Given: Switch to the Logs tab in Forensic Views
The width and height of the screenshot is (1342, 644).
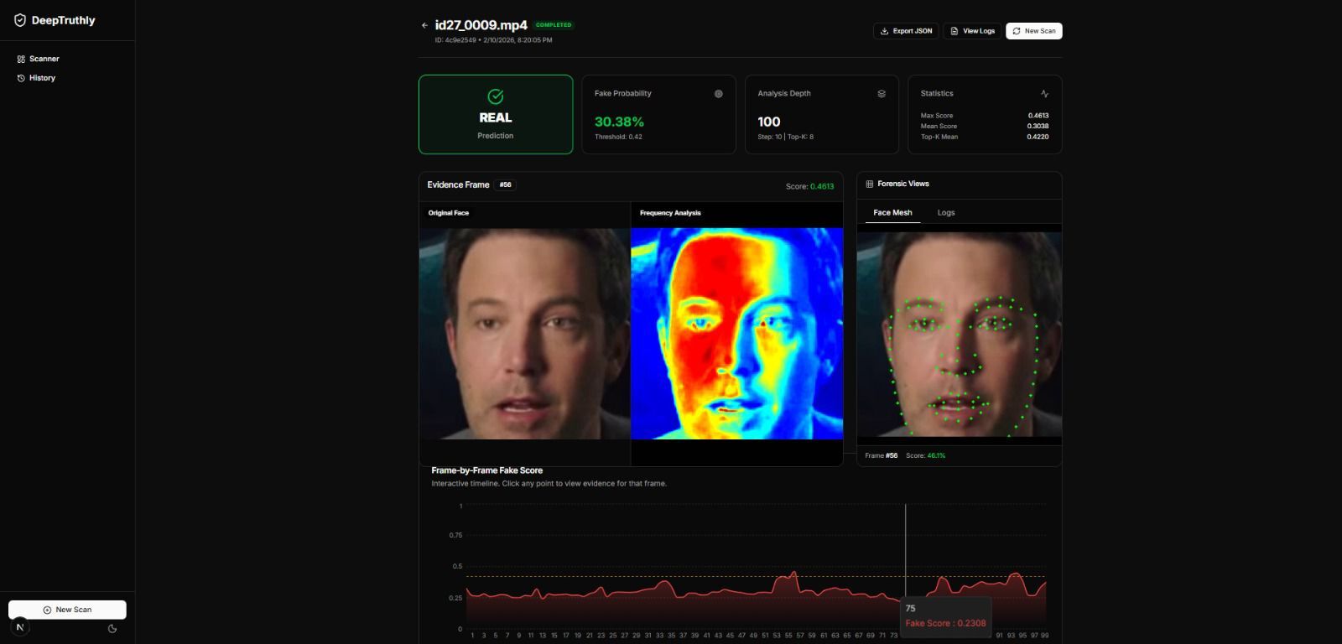Looking at the screenshot, I should tap(946, 213).
